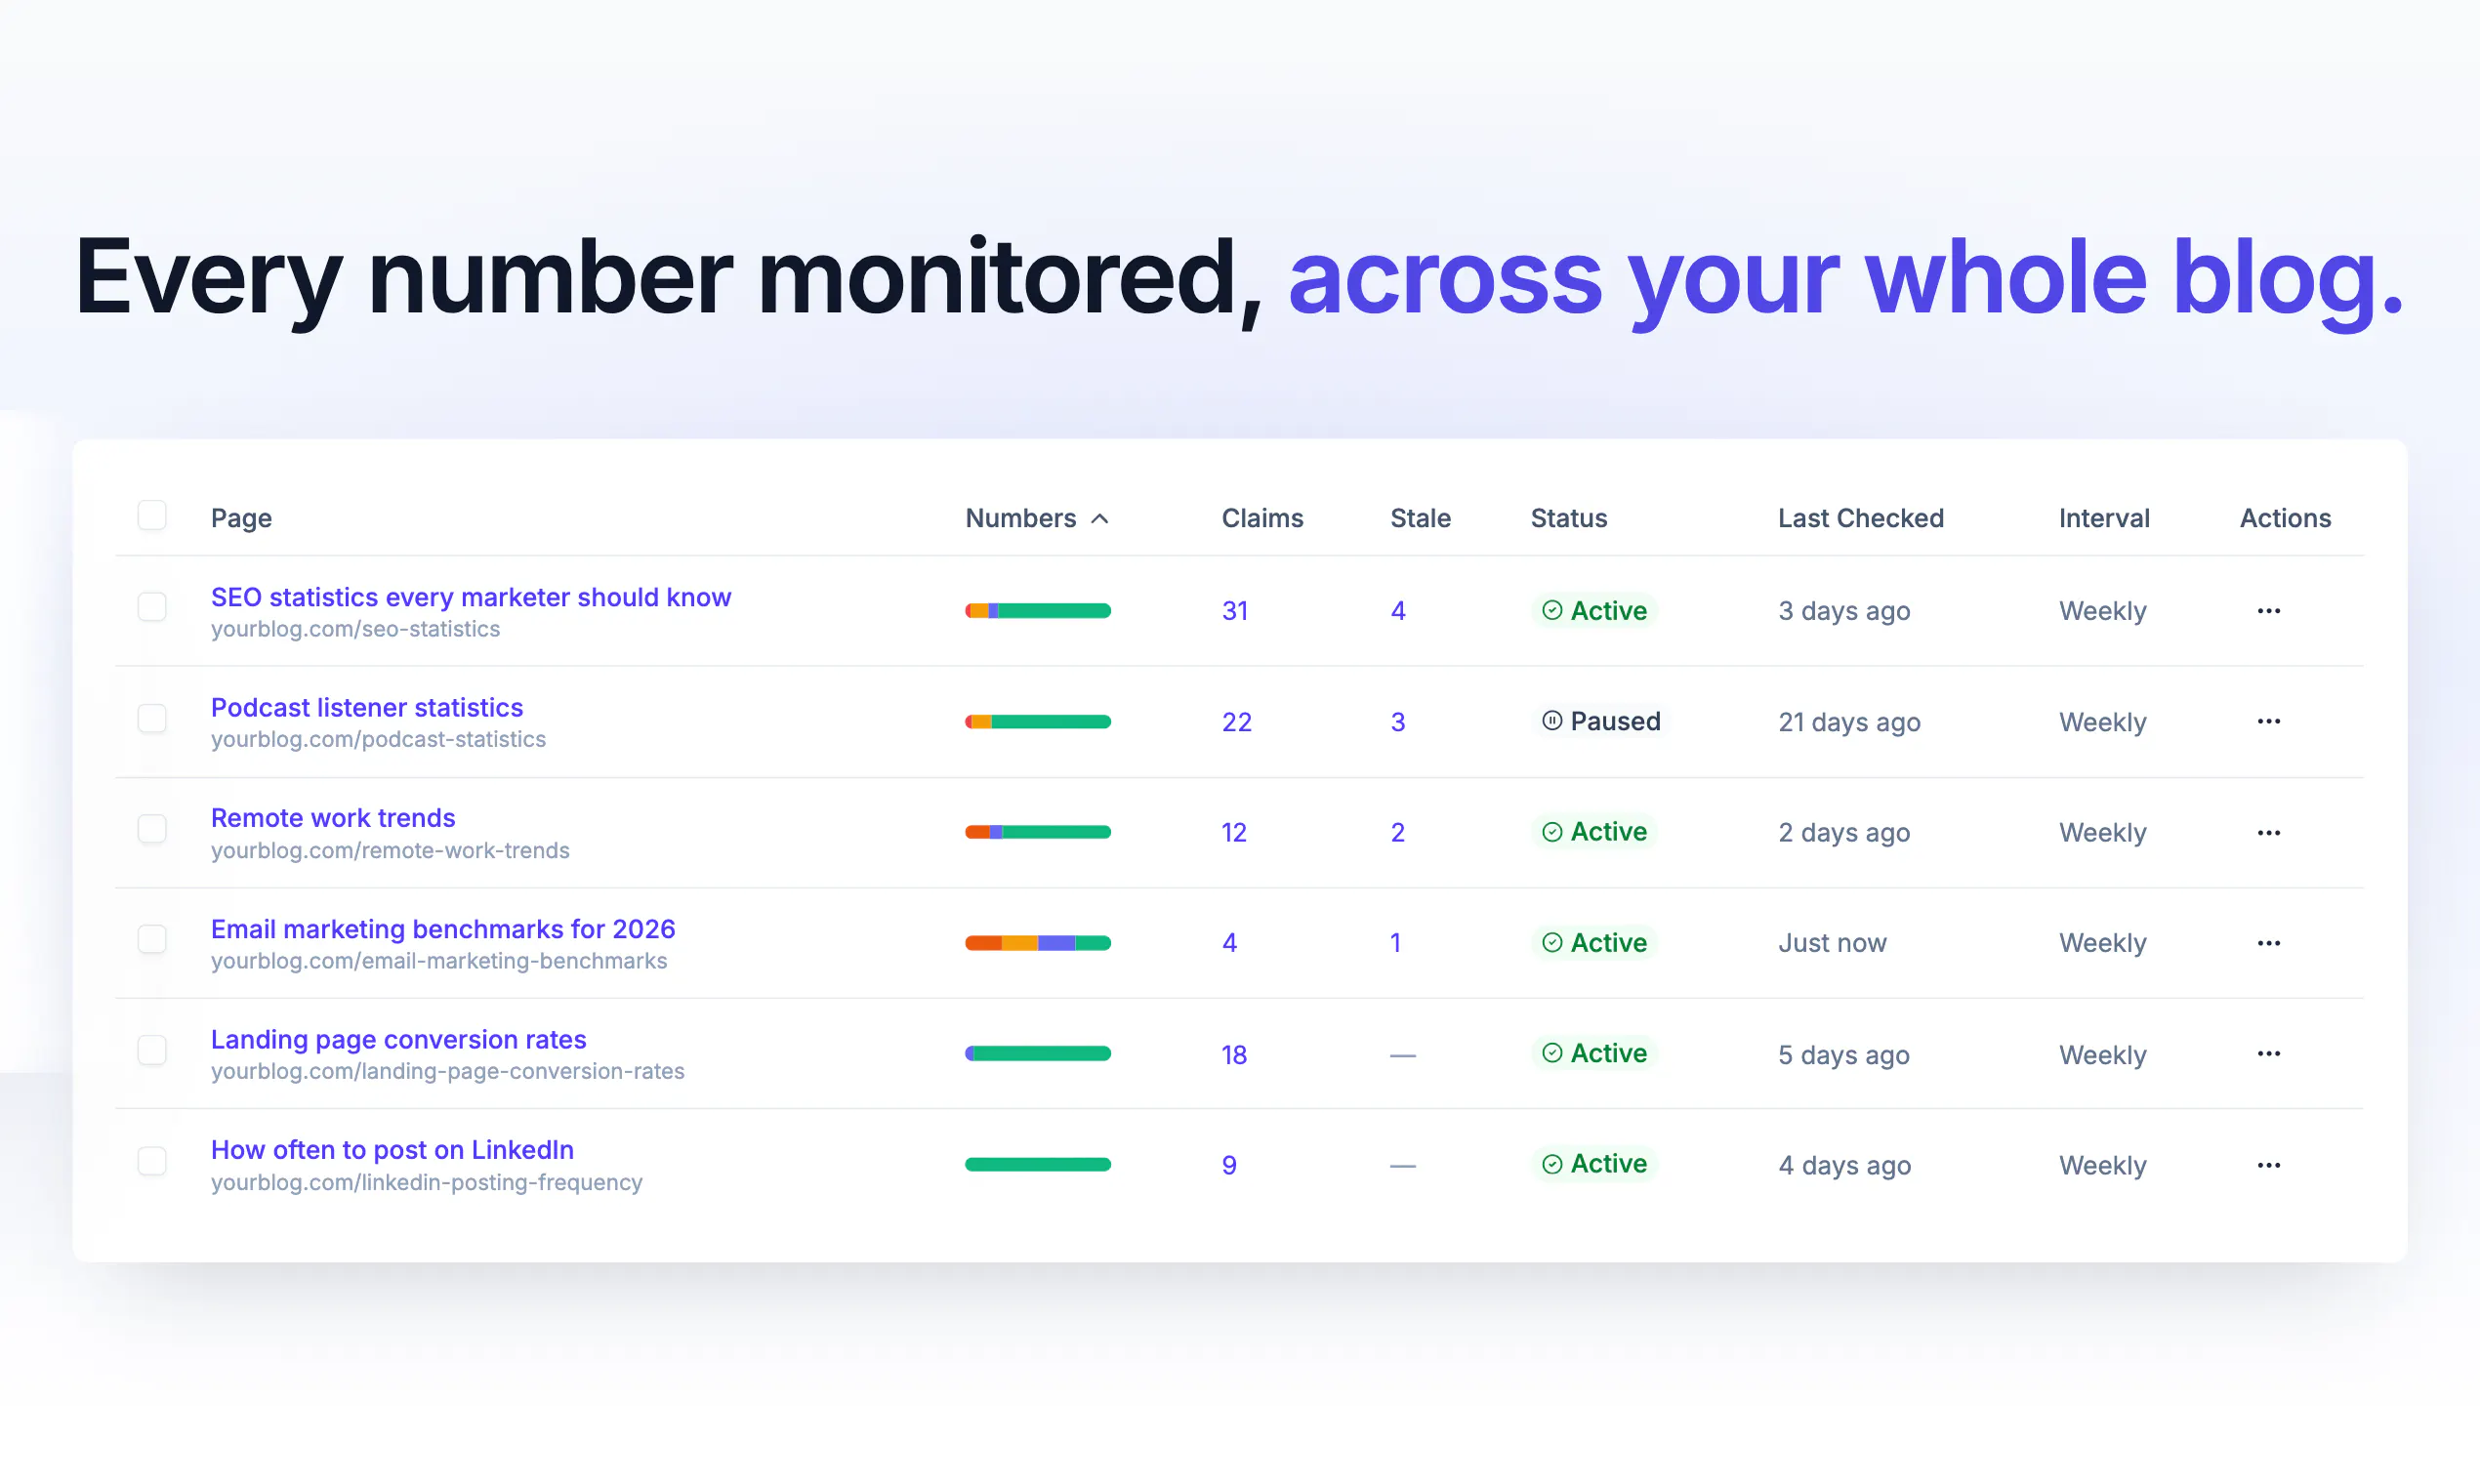This screenshot has height=1484, width=2480.
Task: Click the Active status badge on SEO statistics row
Action: (x=1594, y=610)
